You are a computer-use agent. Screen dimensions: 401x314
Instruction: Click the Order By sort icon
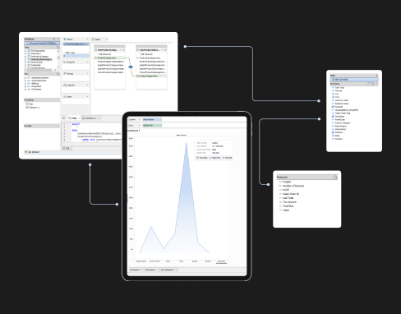pos(65,85)
